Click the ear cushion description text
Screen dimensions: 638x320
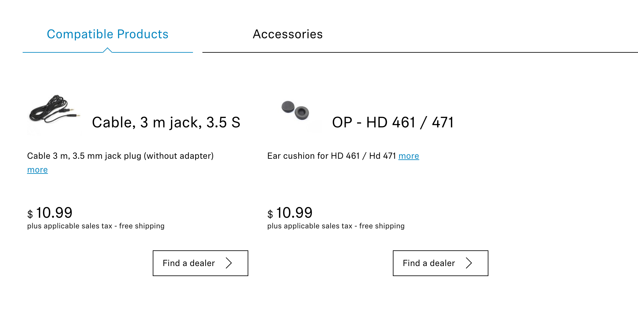[x=332, y=156]
